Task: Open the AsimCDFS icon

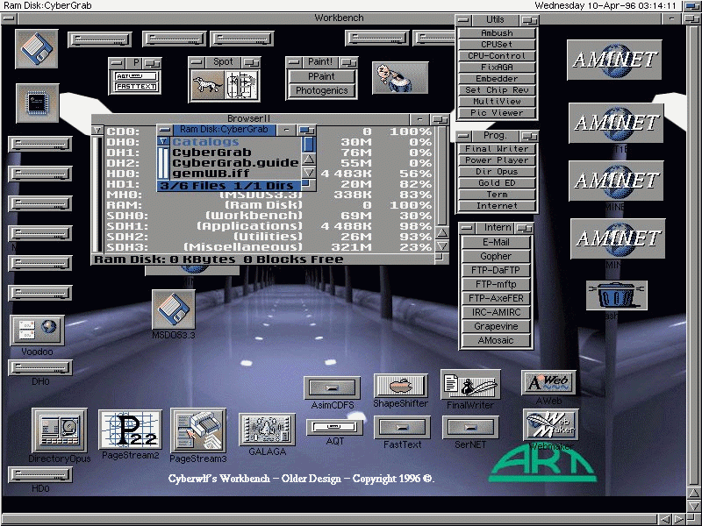Action: pyautogui.click(x=332, y=387)
